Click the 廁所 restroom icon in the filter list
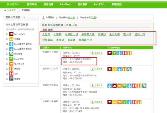167x113 pixels. point(11,74)
